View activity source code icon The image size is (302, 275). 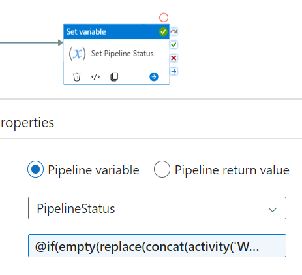pyautogui.click(x=95, y=77)
